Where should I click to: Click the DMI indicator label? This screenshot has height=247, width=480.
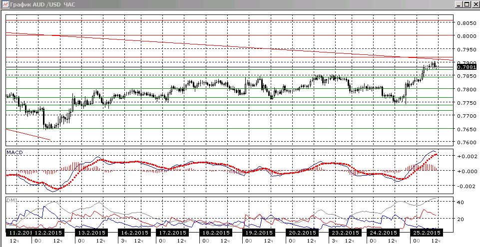pyautogui.click(x=11, y=200)
